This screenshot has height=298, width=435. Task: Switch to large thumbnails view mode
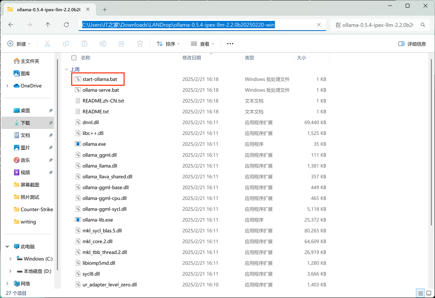click(428, 293)
